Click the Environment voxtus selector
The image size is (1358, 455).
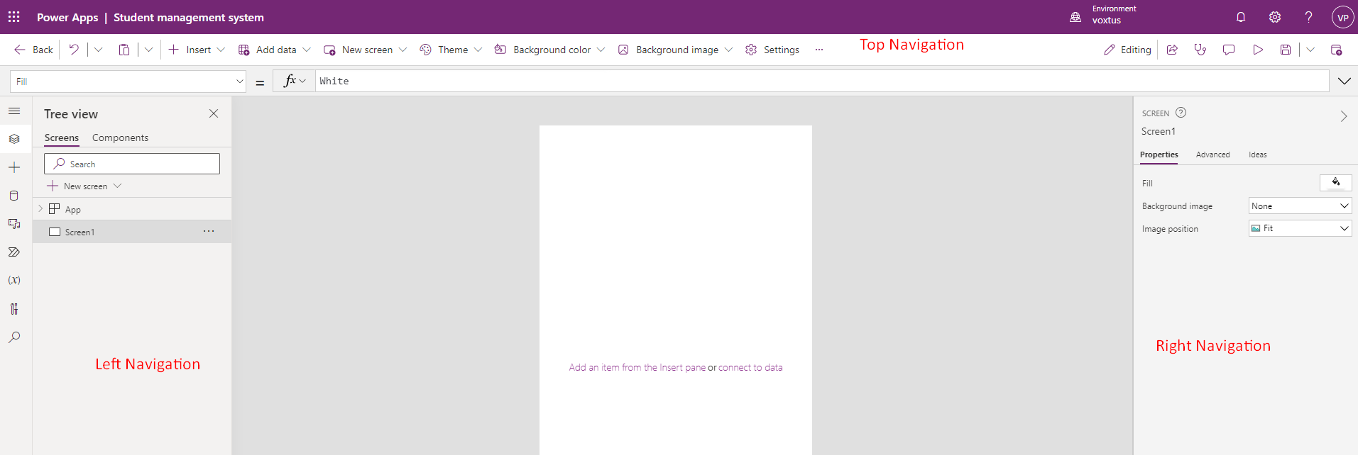1102,15
